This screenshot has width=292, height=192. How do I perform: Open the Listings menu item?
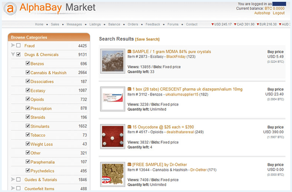point(95,24)
